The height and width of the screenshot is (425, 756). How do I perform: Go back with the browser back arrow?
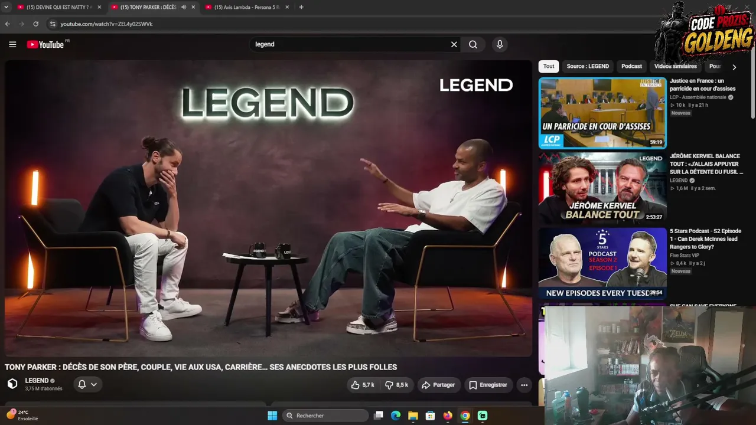(7, 24)
